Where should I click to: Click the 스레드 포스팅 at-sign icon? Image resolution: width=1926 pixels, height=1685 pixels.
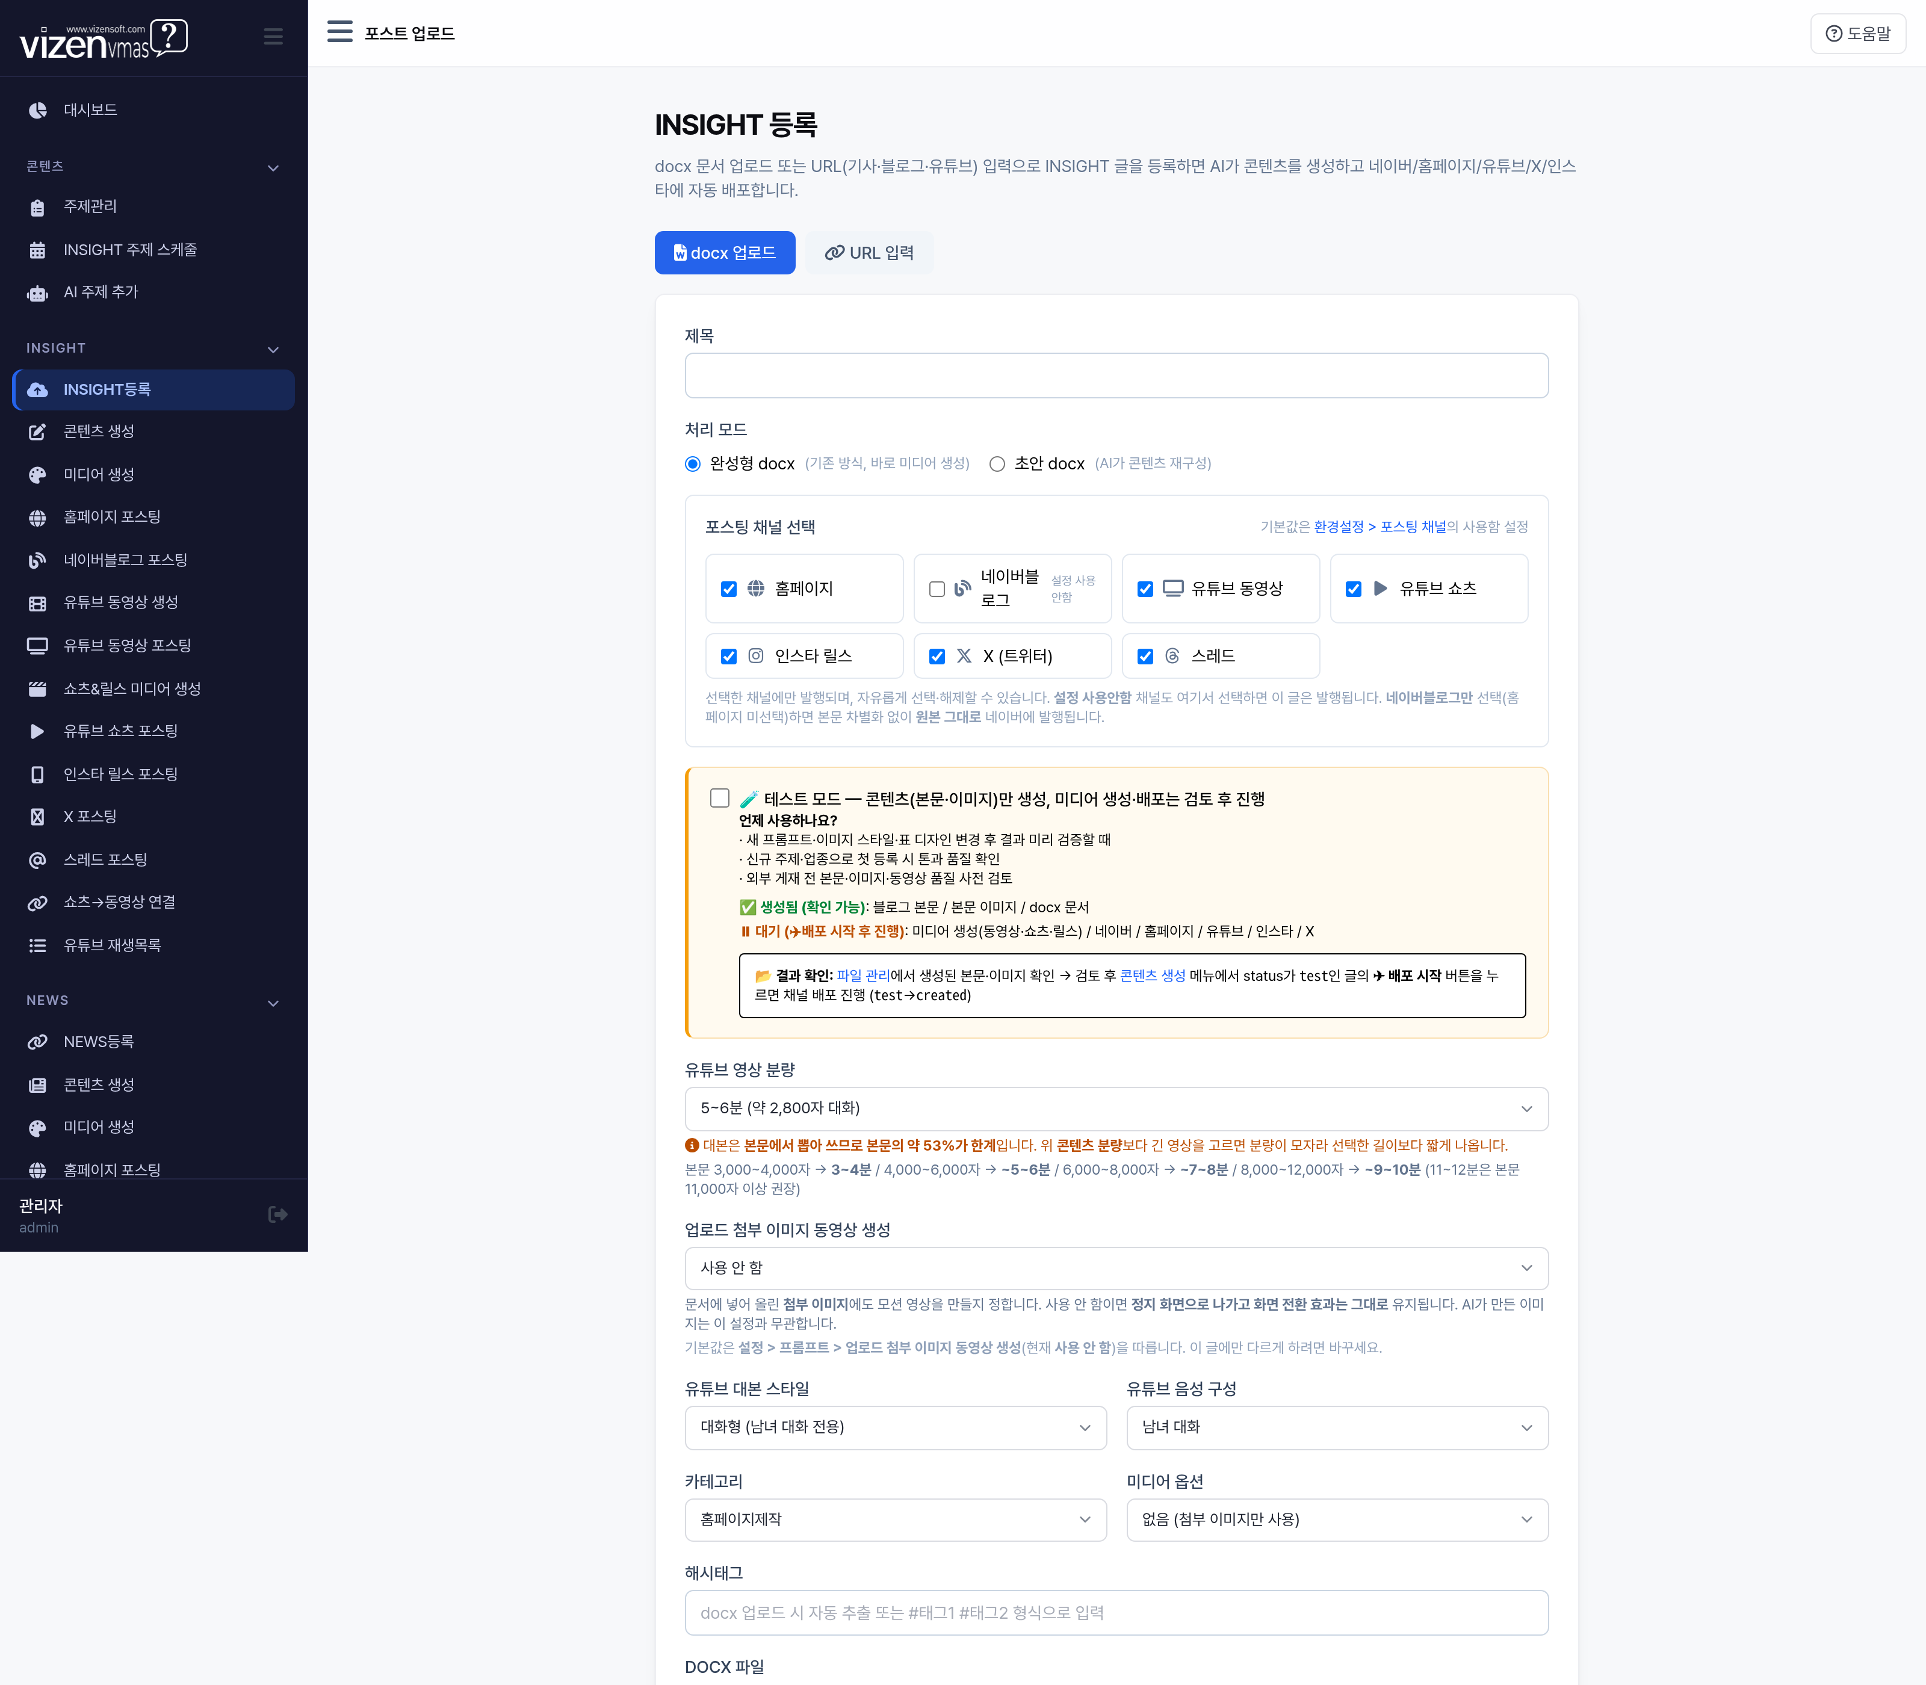coord(37,861)
